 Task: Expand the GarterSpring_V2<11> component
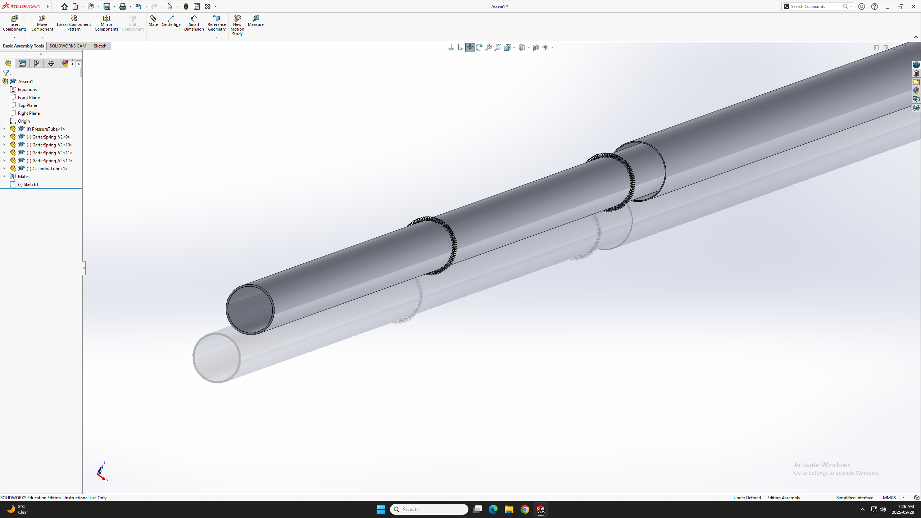point(4,153)
